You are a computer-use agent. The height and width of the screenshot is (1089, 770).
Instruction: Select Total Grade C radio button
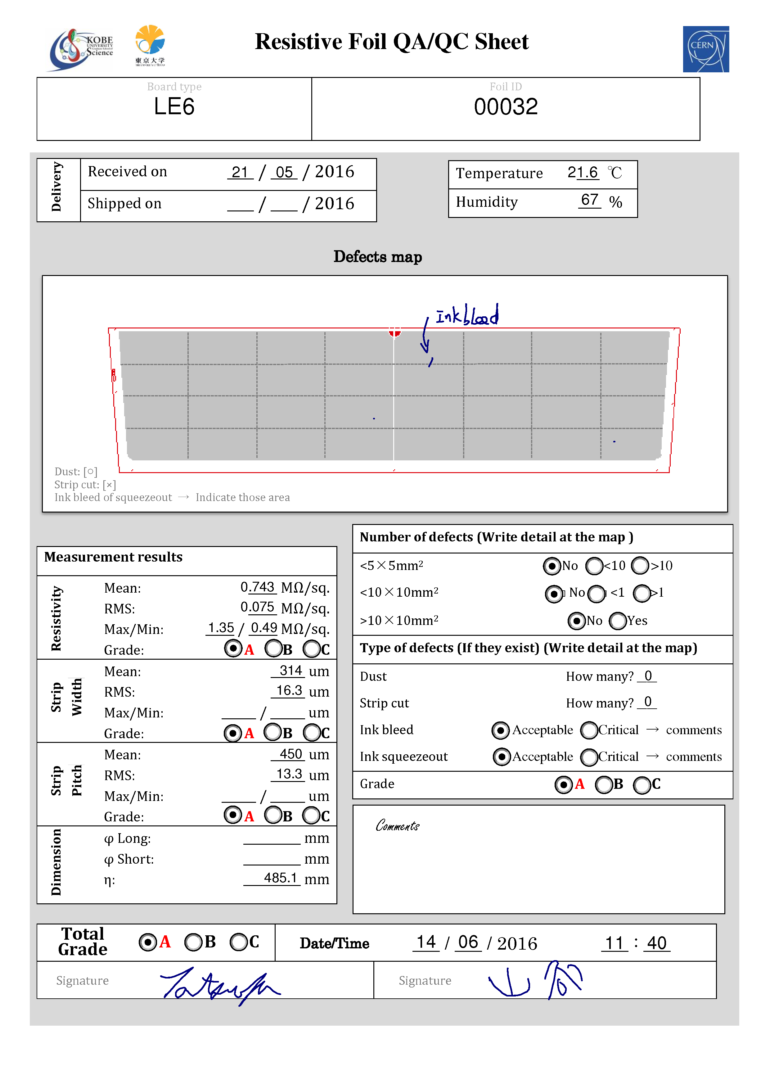pos(238,942)
